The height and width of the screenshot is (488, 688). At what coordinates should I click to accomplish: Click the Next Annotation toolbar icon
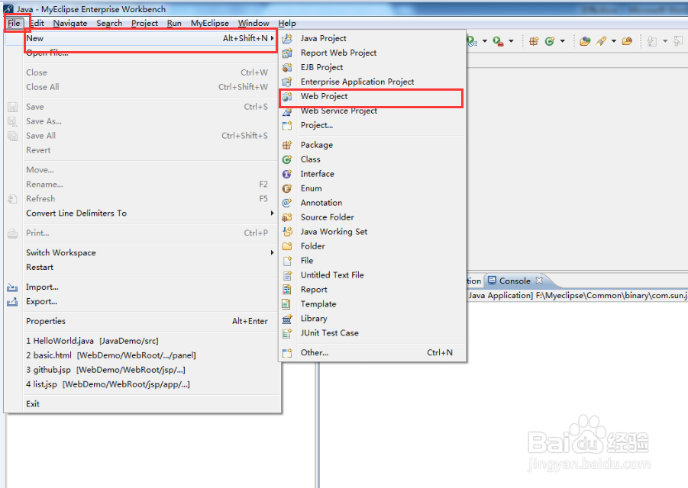652,41
